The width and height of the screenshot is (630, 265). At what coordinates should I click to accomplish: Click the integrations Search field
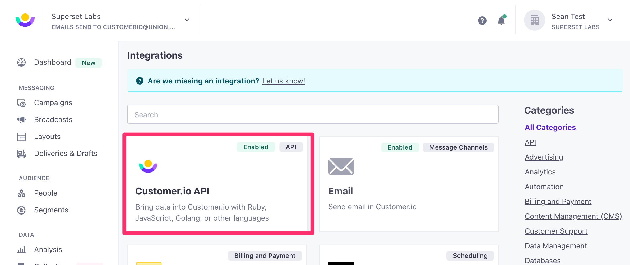point(313,114)
